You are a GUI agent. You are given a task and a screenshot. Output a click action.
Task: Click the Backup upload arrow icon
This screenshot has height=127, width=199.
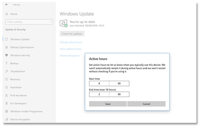click(x=7, y=63)
